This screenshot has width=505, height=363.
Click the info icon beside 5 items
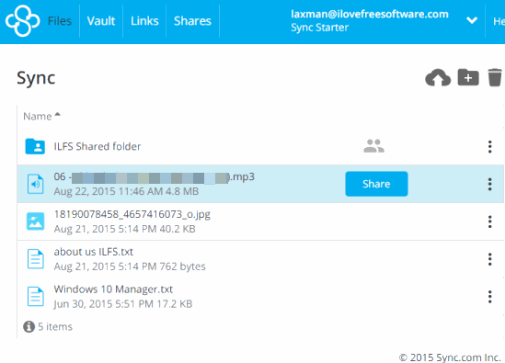[x=29, y=326]
